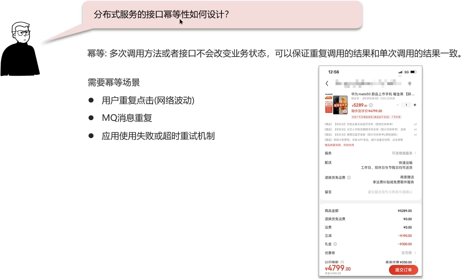Click the 5G signal status indicator

coord(406,72)
